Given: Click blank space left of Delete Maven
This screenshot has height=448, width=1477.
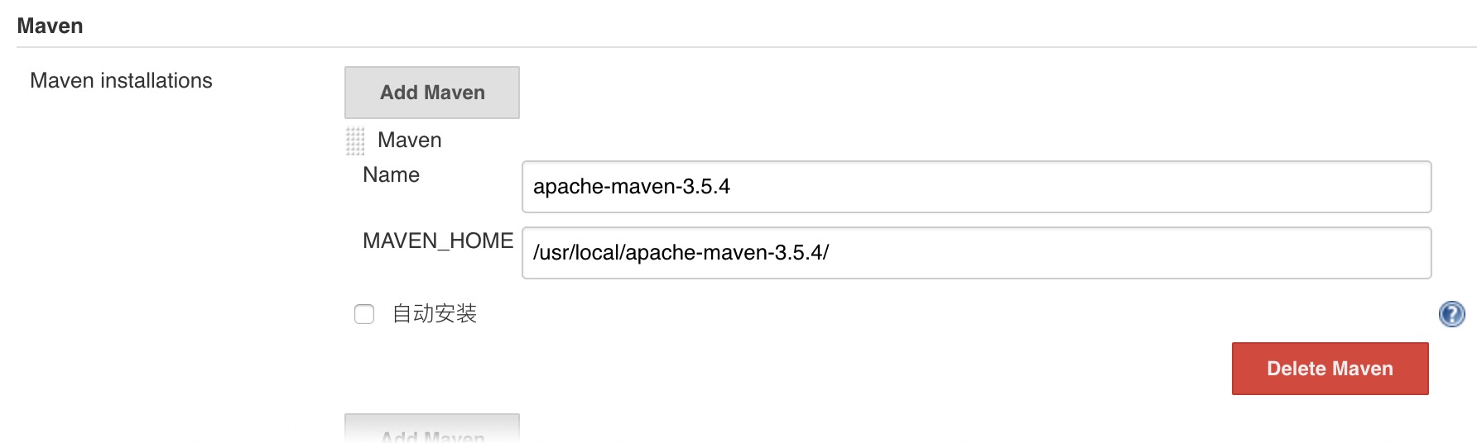Looking at the screenshot, I should pos(828,369).
